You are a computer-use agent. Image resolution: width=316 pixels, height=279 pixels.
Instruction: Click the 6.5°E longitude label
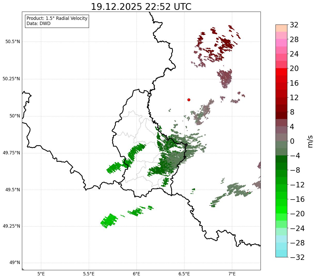tap(184, 274)
